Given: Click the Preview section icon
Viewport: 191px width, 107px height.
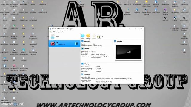Looking at the screenshot, I should 115,41.
